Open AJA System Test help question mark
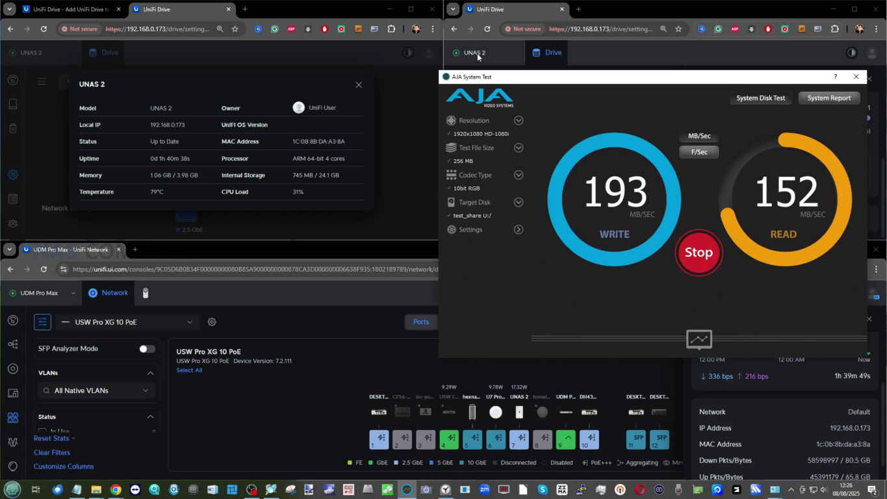 tap(835, 77)
